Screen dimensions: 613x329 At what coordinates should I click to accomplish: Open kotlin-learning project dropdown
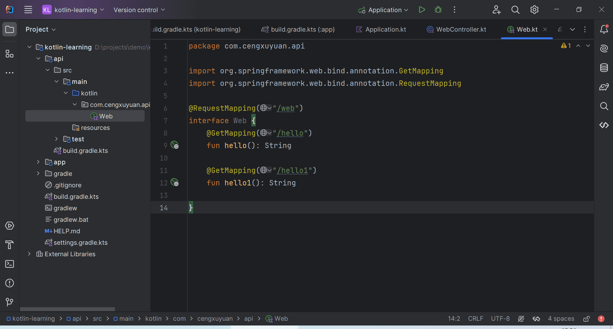[x=73, y=10]
